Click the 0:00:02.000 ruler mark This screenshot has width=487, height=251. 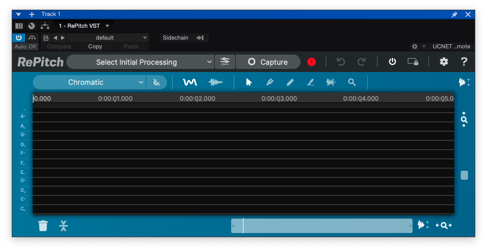pyautogui.click(x=197, y=99)
